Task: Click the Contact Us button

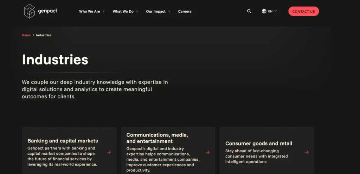Action: [303, 11]
